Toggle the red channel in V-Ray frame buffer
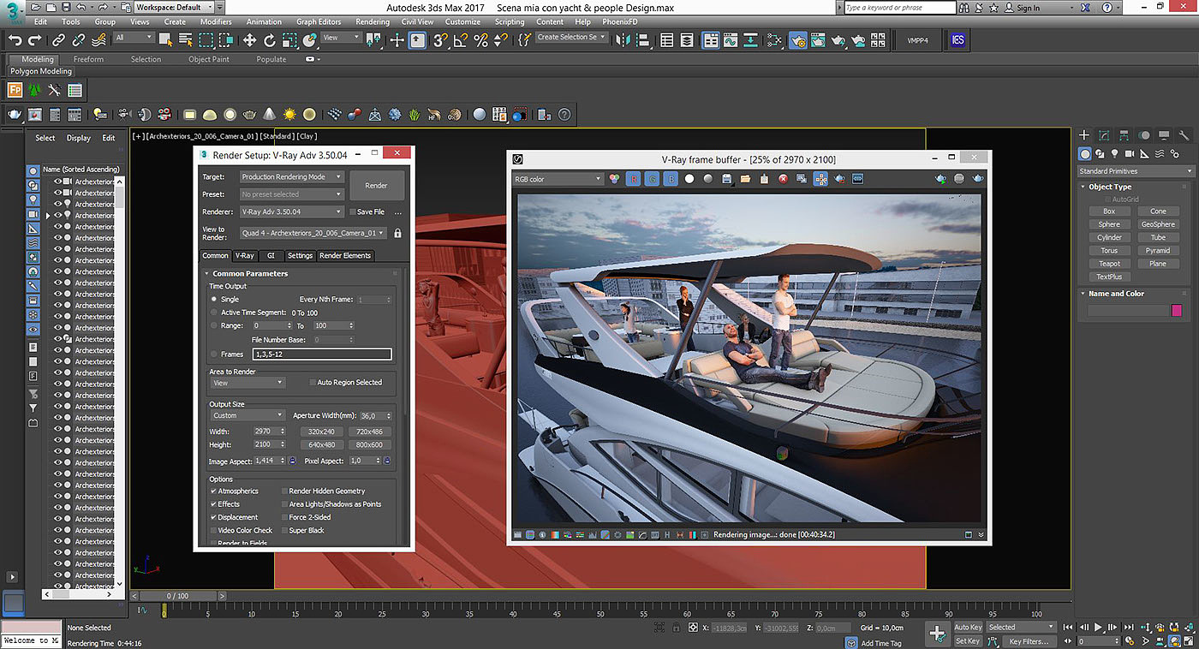Screen dimensions: 1199x649 tap(633, 179)
